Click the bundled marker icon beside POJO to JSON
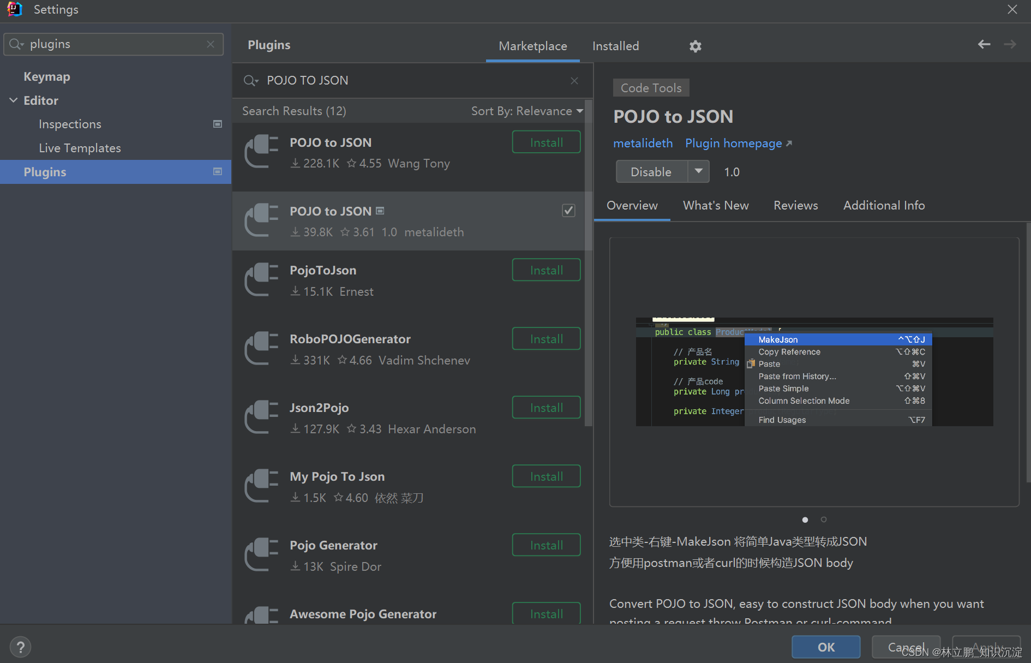This screenshot has width=1031, height=663. [x=380, y=211]
